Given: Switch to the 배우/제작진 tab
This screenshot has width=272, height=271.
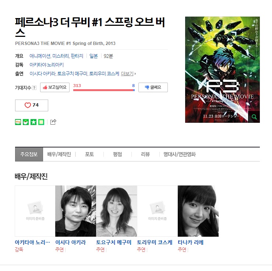Looking at the screenshot, I should [59, 154].
